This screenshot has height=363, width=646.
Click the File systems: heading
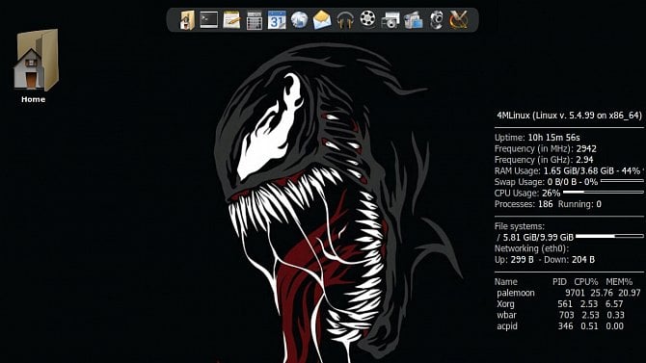pos(520,226)
